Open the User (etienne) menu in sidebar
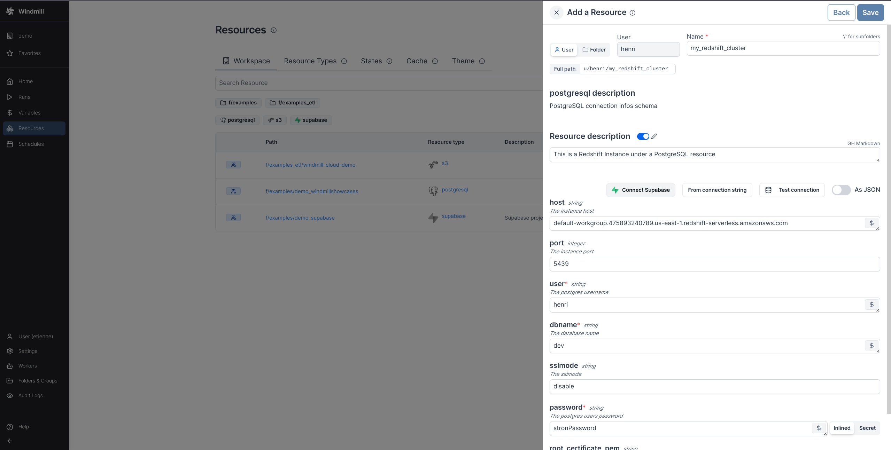Viewport: 891px width, 450px height. pyautogui.click(x=35, y=337)
